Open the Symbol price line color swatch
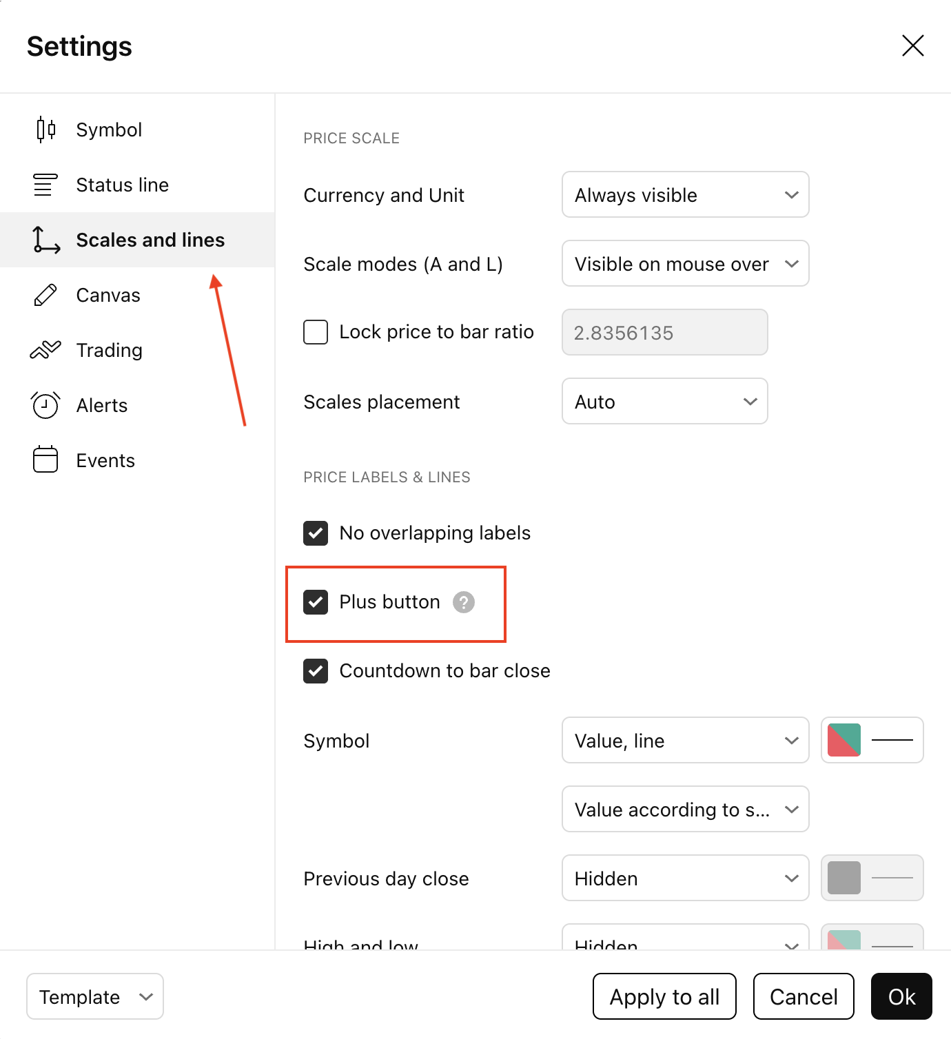 tap(844, 741)
